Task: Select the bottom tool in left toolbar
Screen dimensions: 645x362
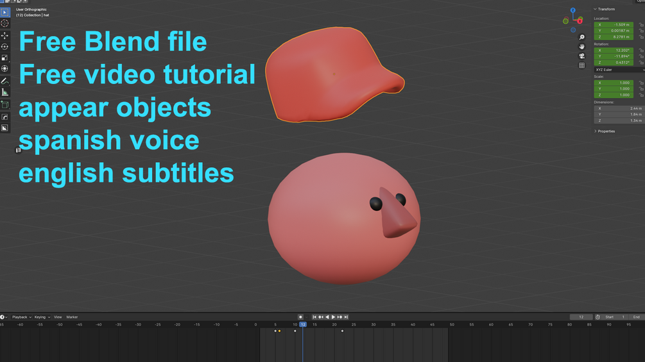Action: pyautogui.click(x=5, y=128)
